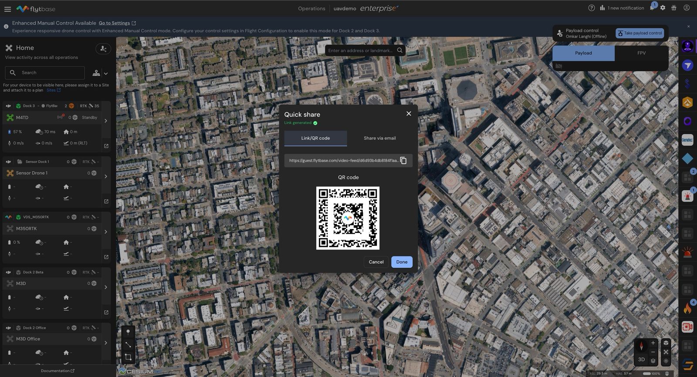Switch to Share via email tab

click(x=380, y=138)
